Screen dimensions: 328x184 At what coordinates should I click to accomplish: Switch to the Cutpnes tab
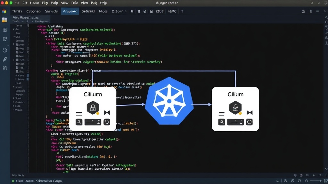click(33, 11)
